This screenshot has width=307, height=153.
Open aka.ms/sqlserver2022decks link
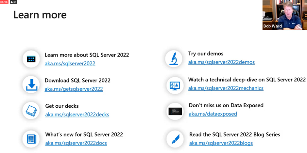click(x=77, y=115)
